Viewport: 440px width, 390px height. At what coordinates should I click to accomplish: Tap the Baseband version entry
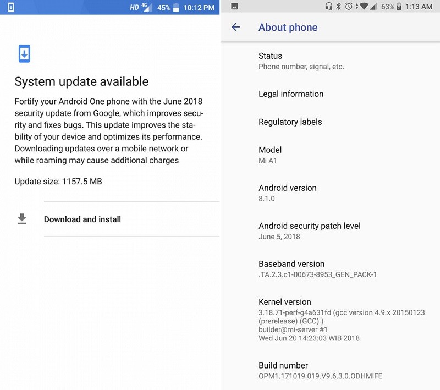coord(331,269)
